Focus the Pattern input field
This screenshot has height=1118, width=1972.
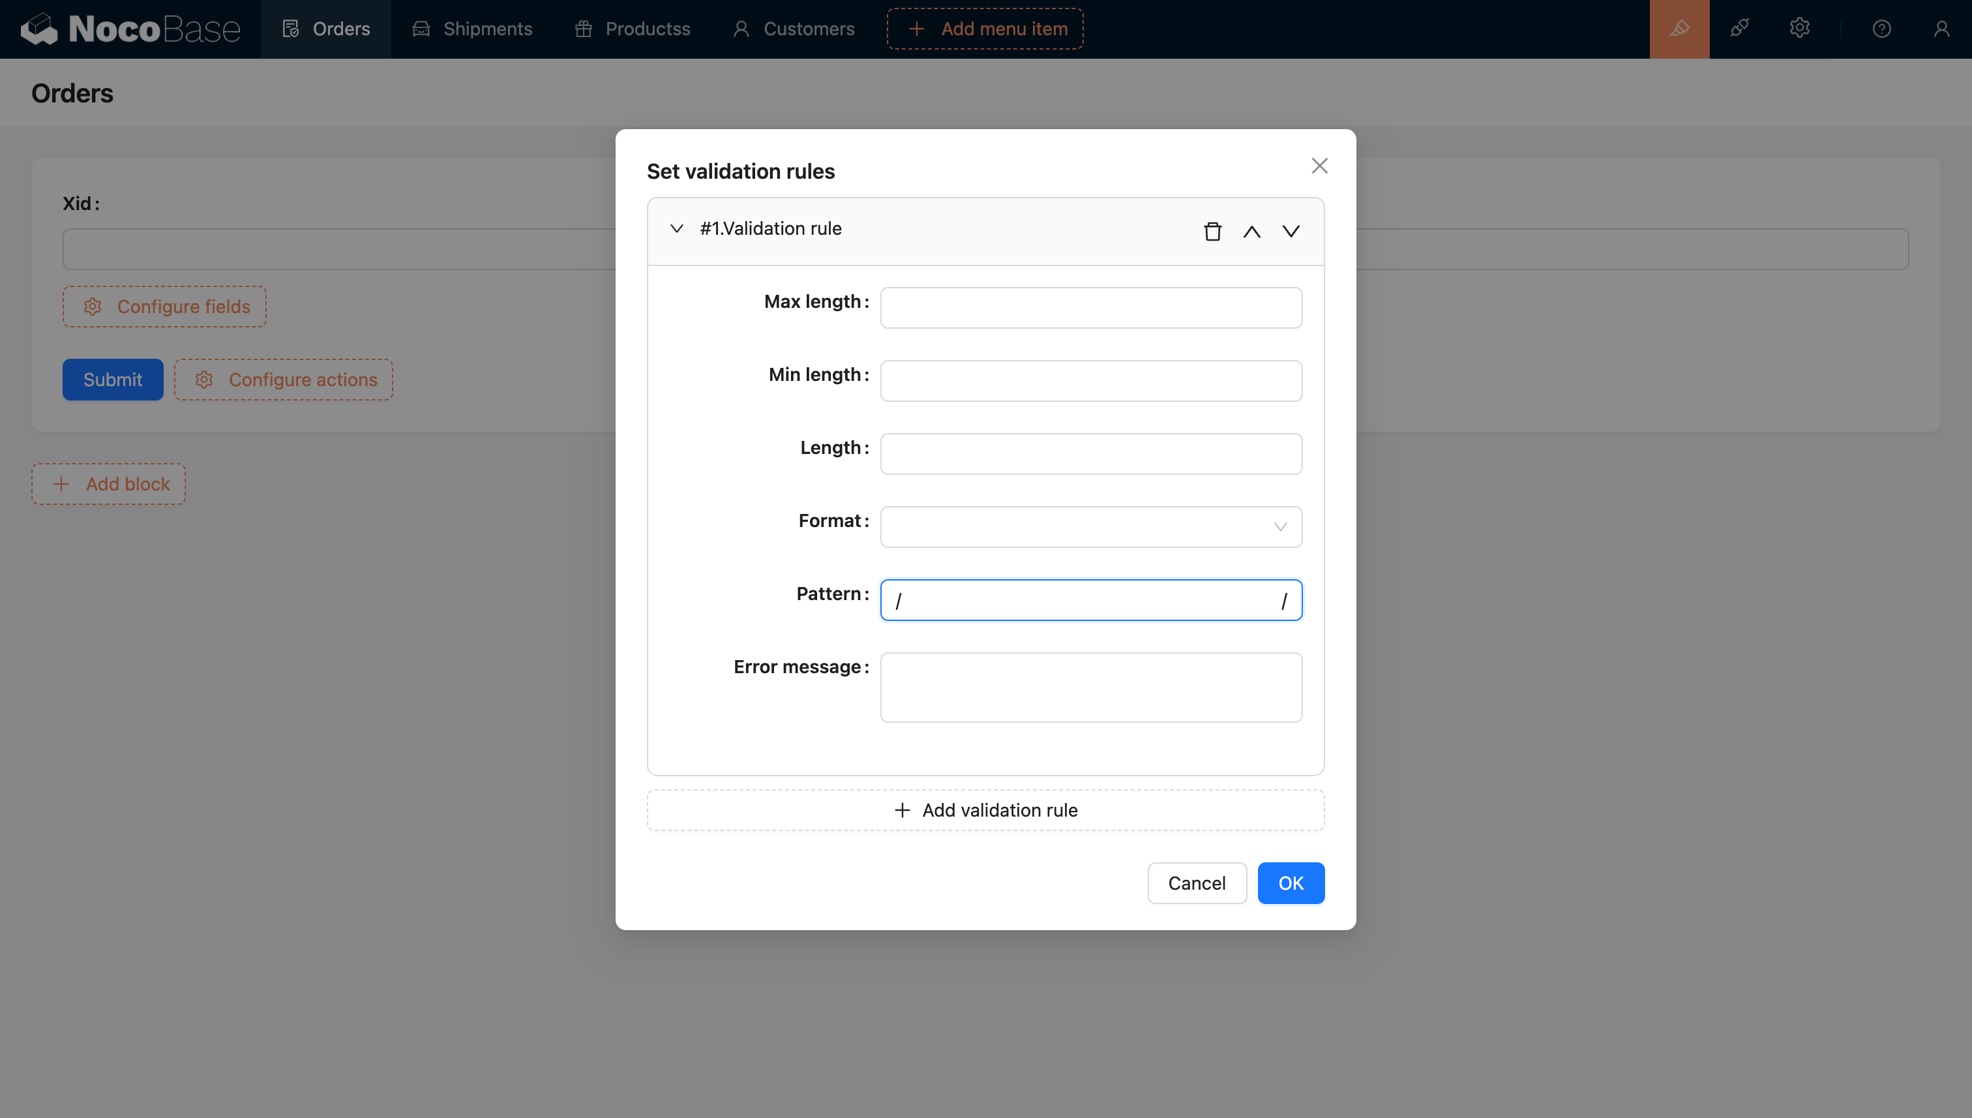[1091, 599]
